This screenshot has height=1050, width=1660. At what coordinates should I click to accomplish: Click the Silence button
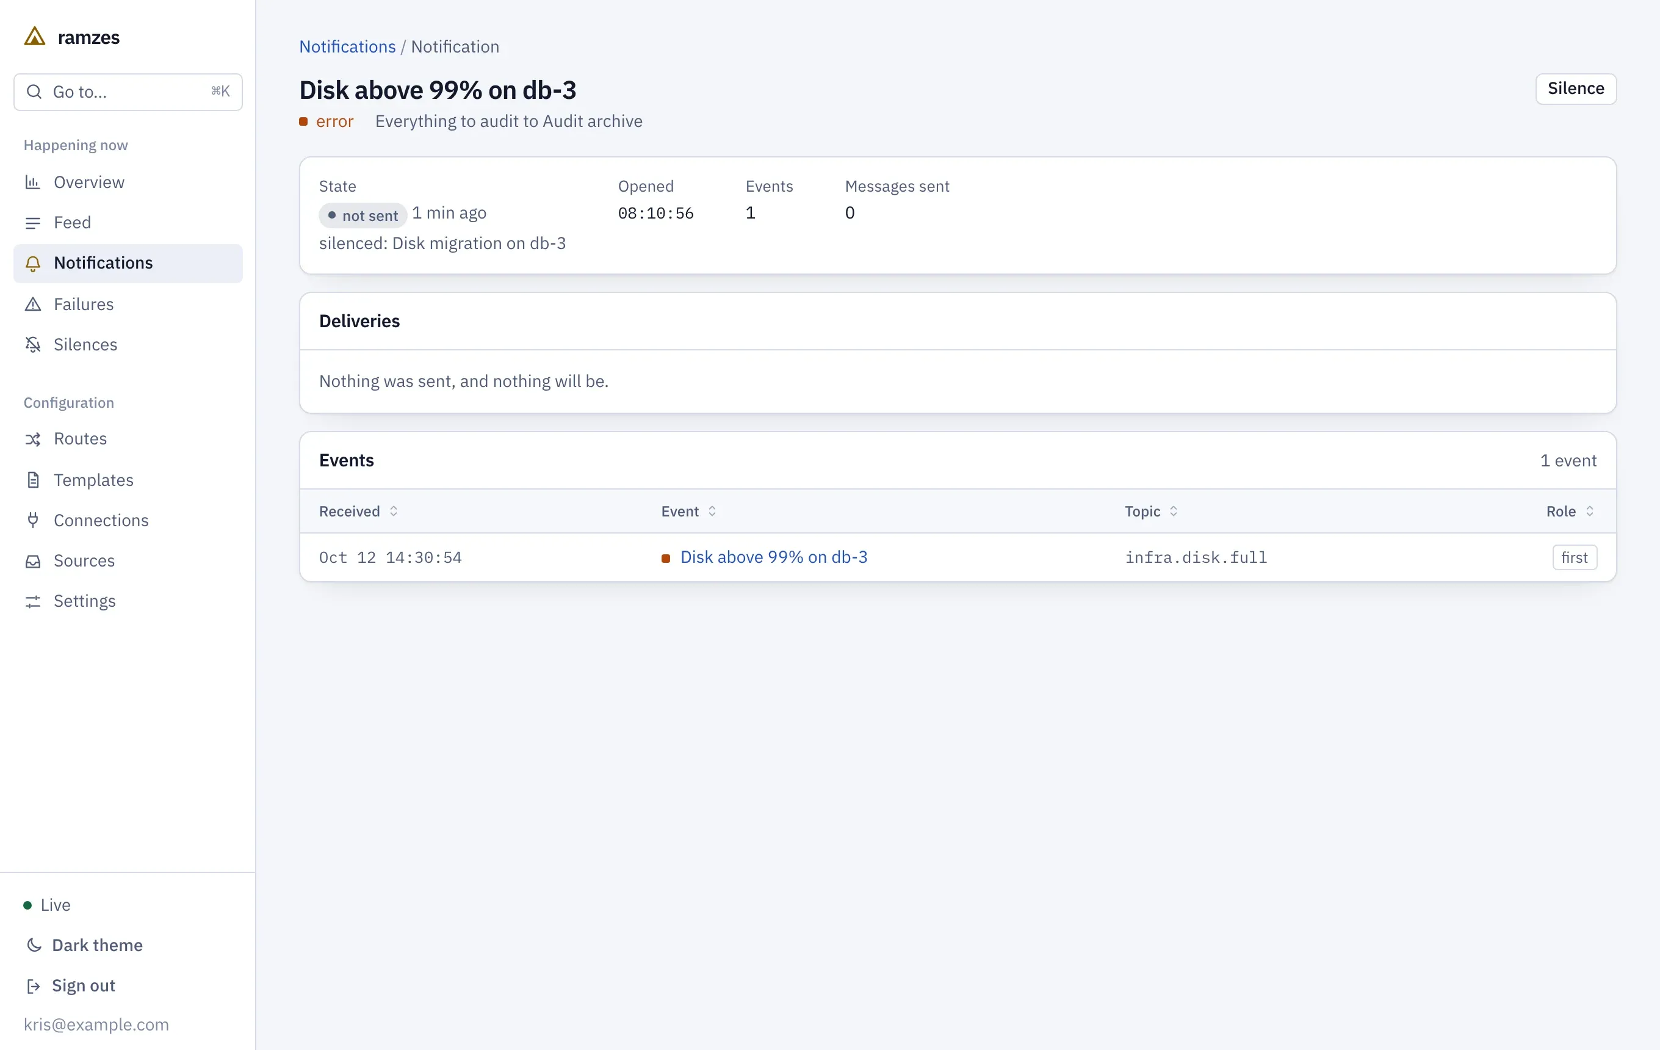pos(1576,89)
